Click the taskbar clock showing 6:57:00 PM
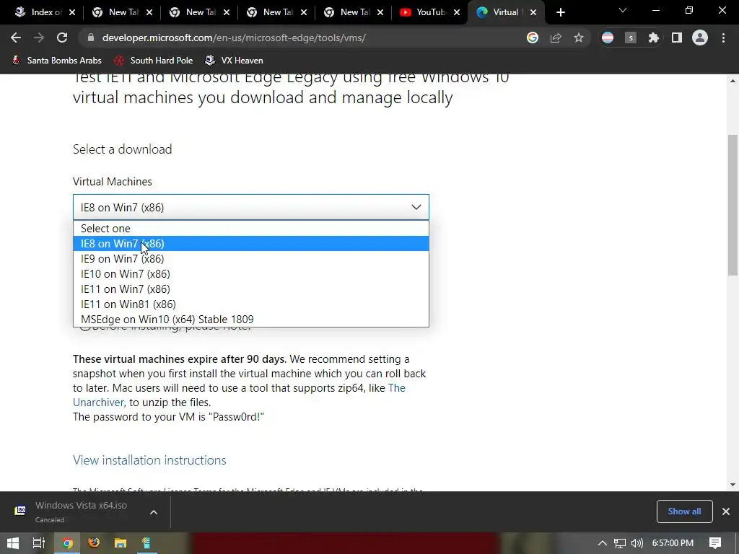The image size is (739, 554). pos(673,543)
